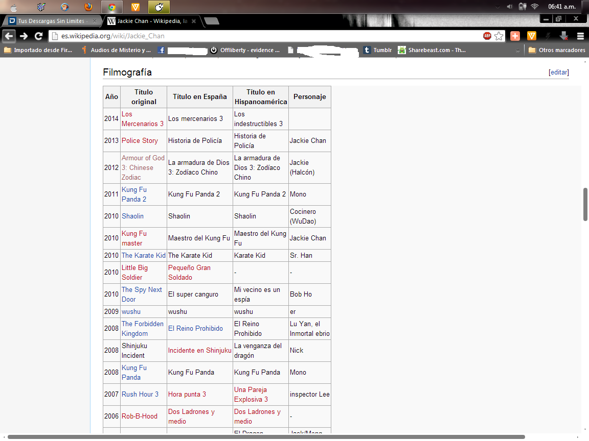Bookmark this page with the star icon
This screenshot has height=441, width=589.
499,36
